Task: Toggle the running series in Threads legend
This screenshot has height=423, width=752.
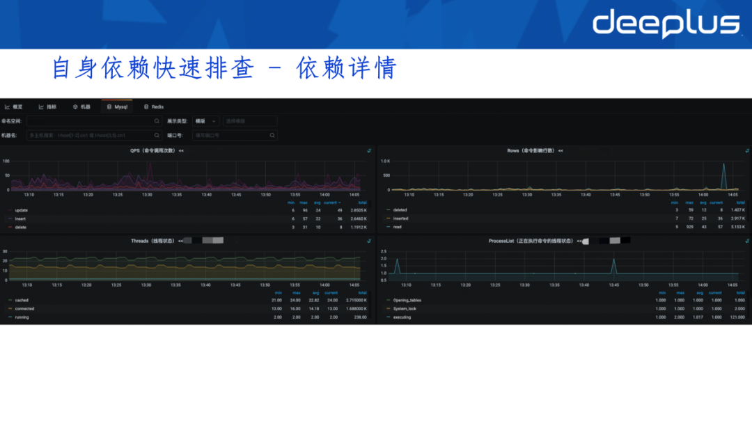Action: pyautogui.click(x=22, y=317)
